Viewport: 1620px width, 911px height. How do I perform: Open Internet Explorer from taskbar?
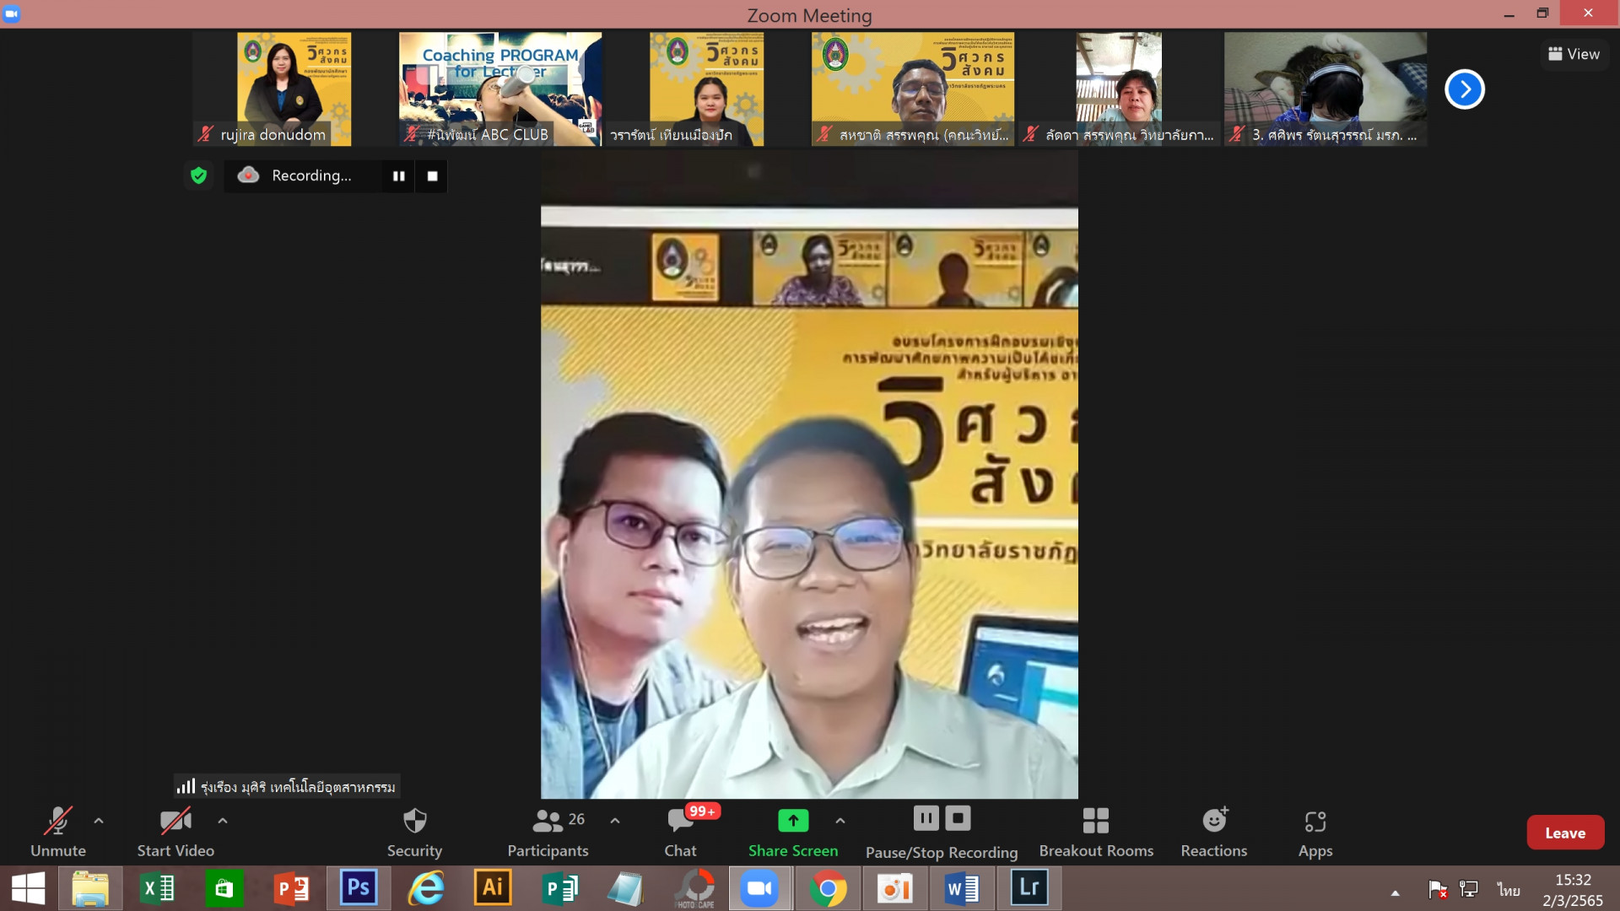click(x=426, y=888)
